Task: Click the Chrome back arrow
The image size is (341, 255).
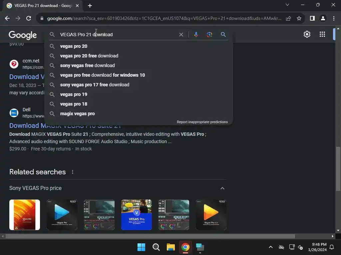Action: 7,19
